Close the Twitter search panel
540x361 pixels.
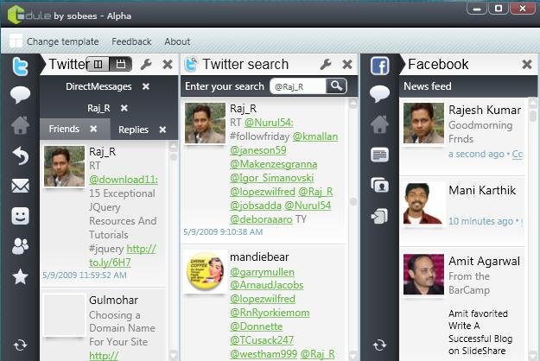coord(347,65)
